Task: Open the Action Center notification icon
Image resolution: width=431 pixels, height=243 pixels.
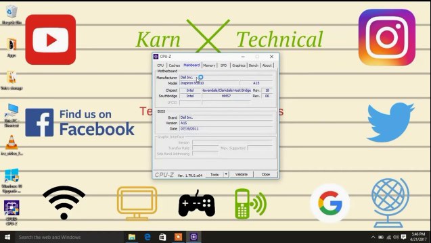Action: (403, 237)
